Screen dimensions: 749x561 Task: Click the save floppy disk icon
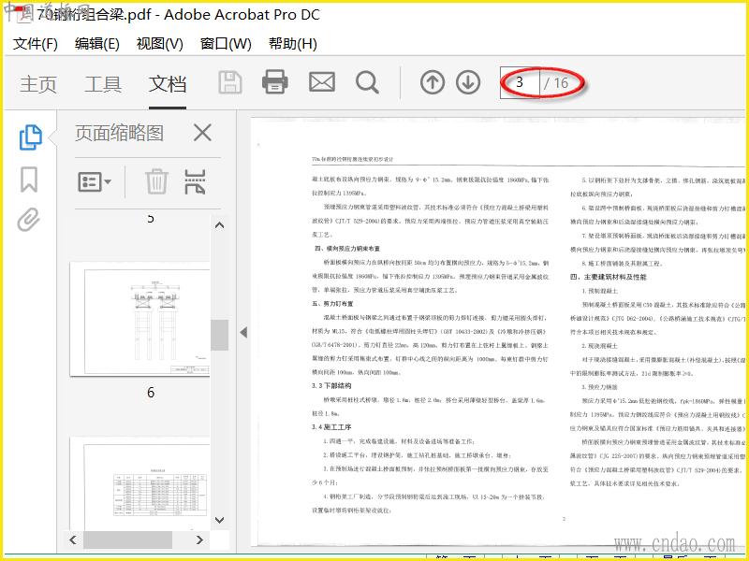click(x=230, y=82)
